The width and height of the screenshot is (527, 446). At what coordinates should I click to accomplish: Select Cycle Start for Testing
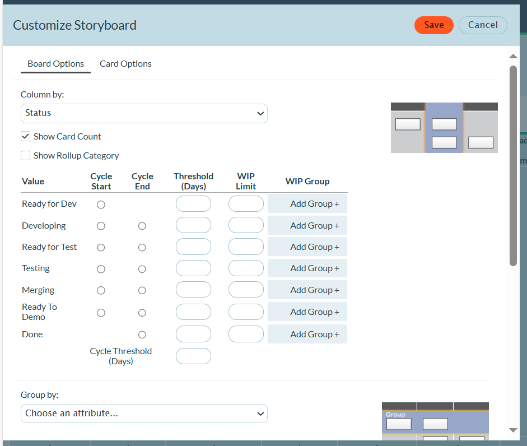tap(101, 269)
